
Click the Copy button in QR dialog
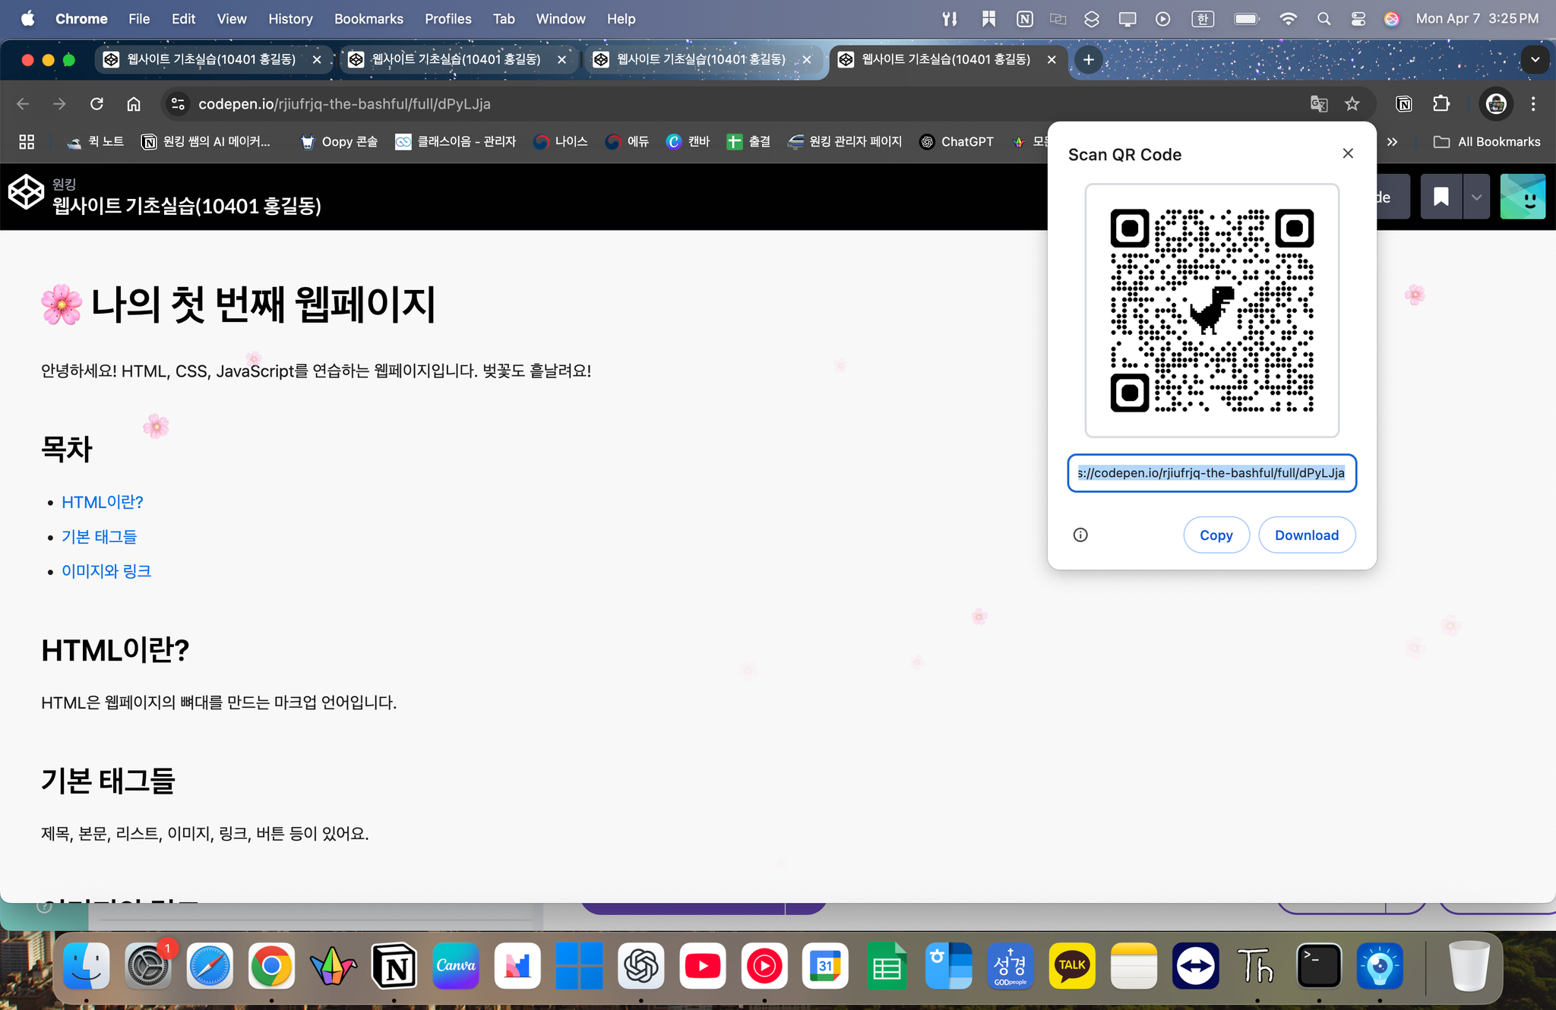click(1216, 535)
